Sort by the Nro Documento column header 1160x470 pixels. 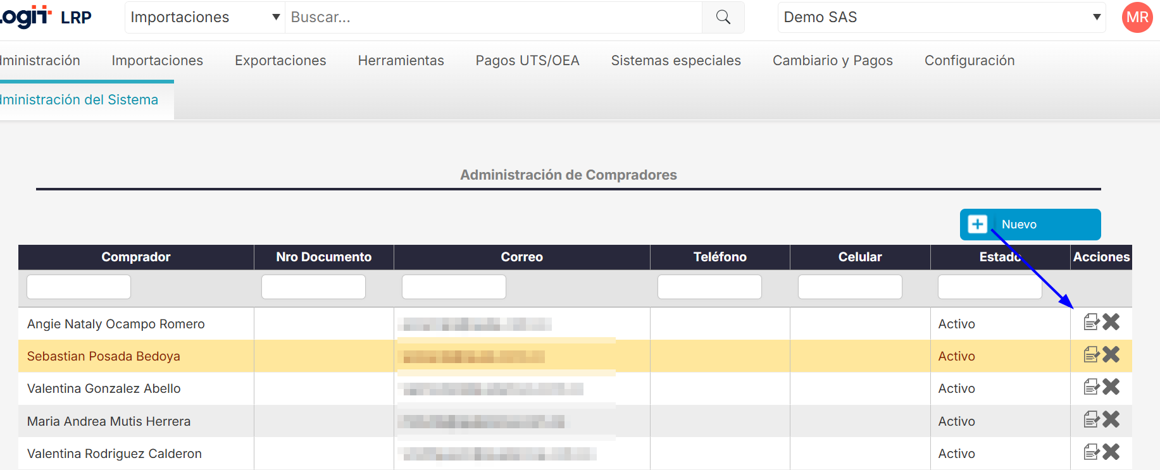pos(324,257)
